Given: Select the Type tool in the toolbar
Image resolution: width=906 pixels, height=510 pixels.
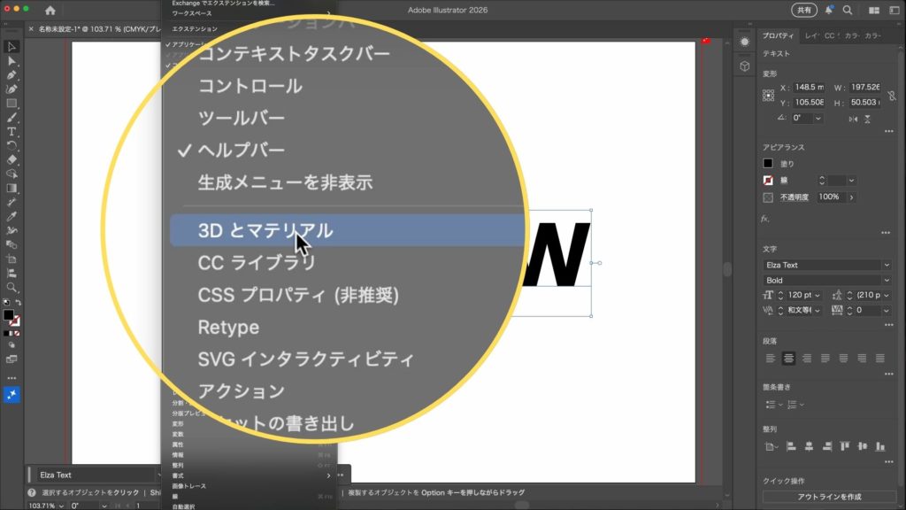Looking at the screenshot, I should (12, 132).
